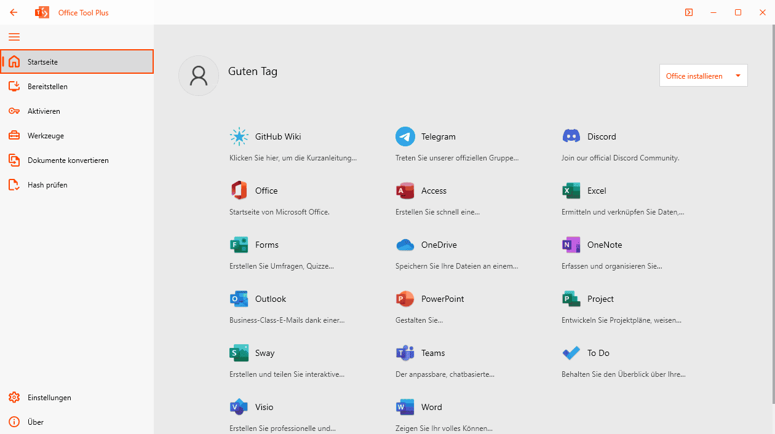The height and width of the screenshot is (434, 775).
Task: Click 'Speichern Sie Ihre Dateien an einem...' text
Action: point(456,266)
